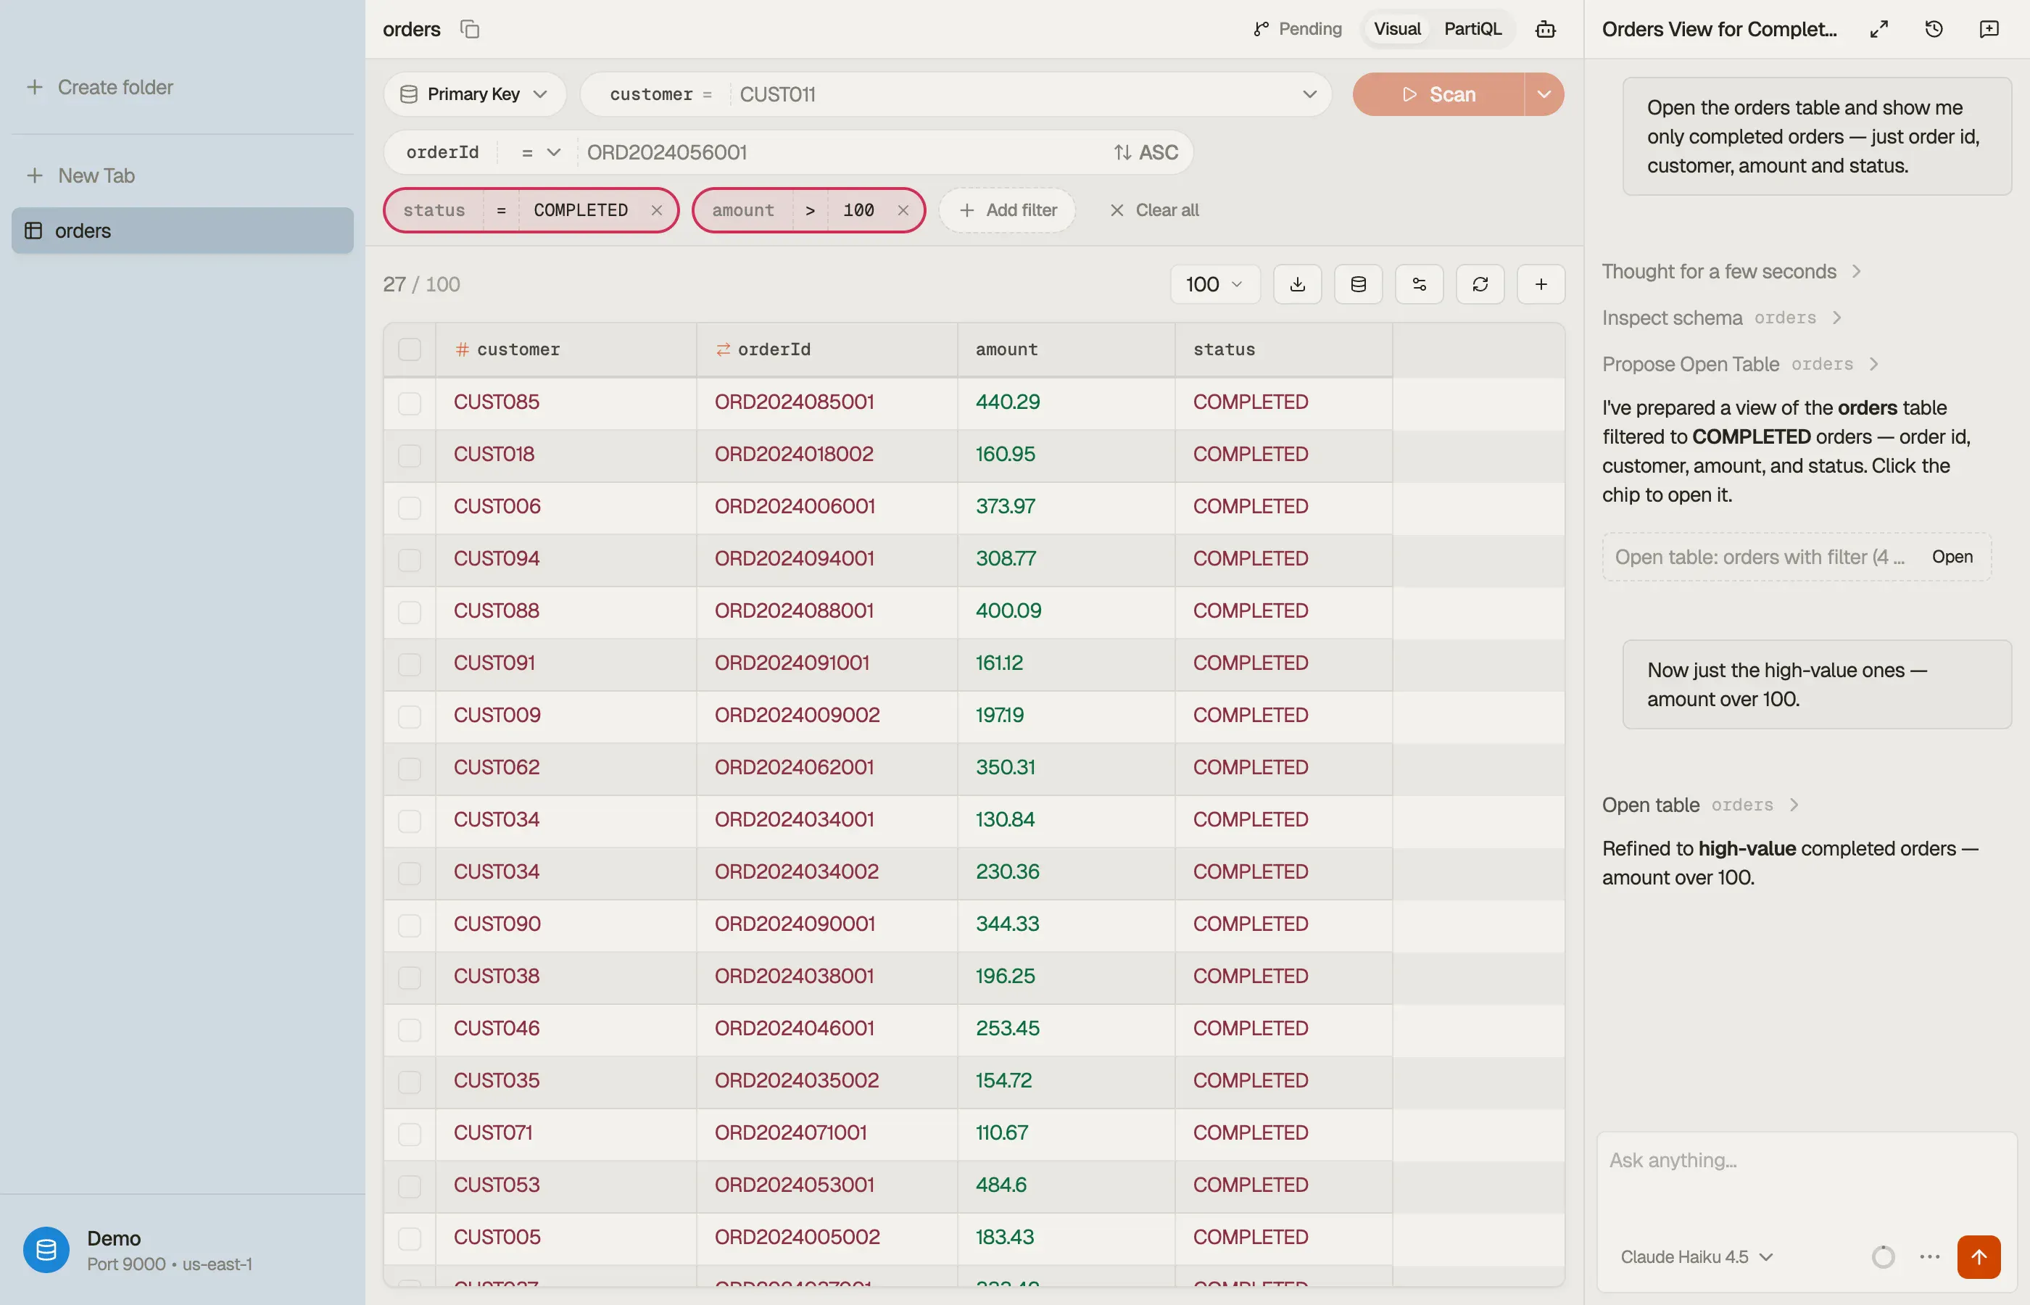
Task: Select all rows with header checkbox
Action: click(409, 349)
